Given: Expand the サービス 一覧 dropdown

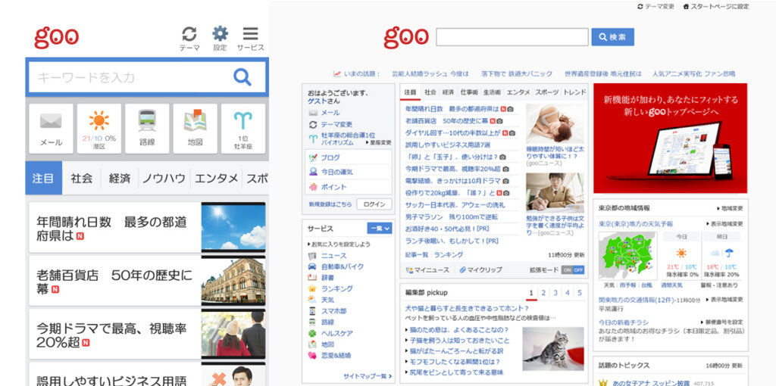Looking at the screenshot, I should pyautogui.click(x=380, y=229).
